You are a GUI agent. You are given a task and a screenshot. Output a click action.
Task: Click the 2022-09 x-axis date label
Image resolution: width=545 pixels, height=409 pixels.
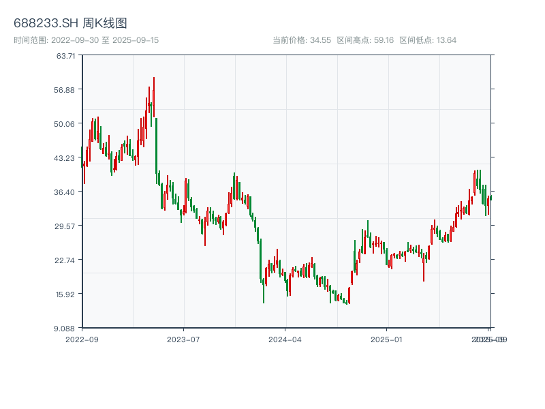[82, 339]
